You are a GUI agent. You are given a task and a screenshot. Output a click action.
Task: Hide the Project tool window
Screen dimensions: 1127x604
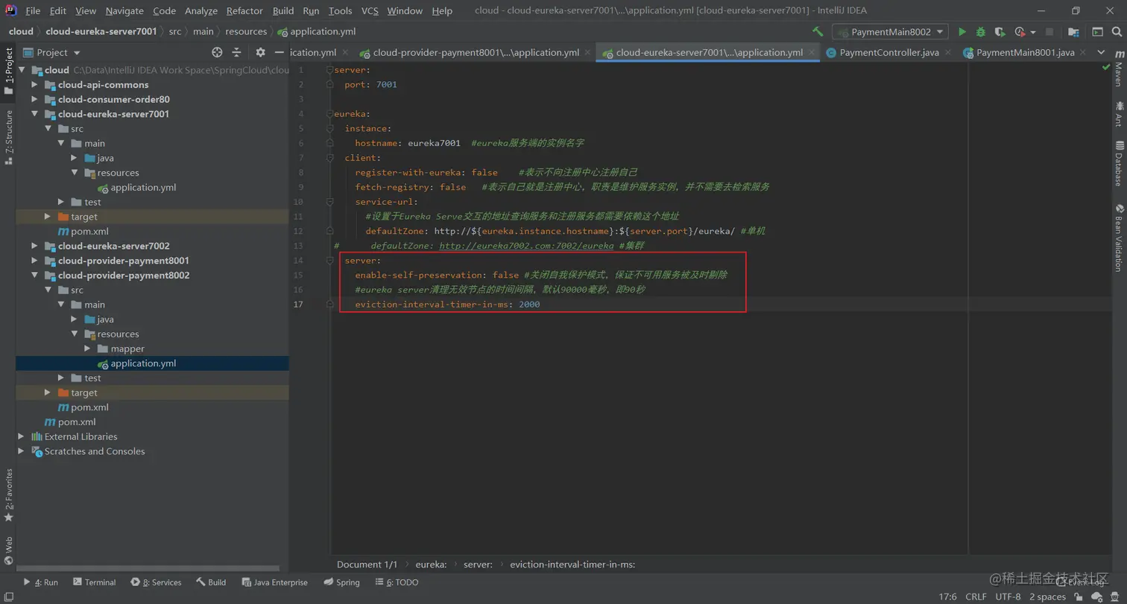pyautogui.click(x=278, y=52)
